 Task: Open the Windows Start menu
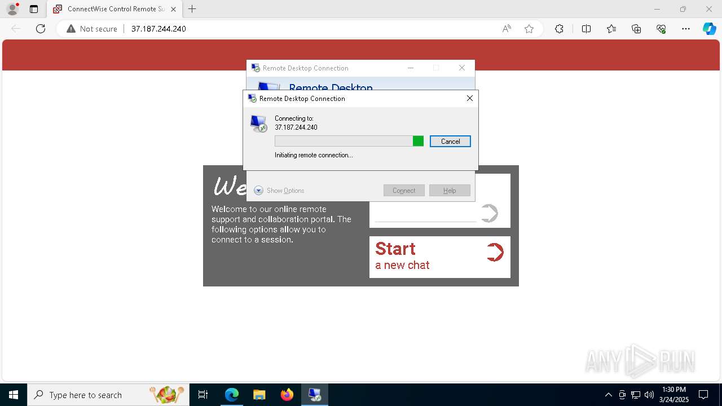click(14, 395)
